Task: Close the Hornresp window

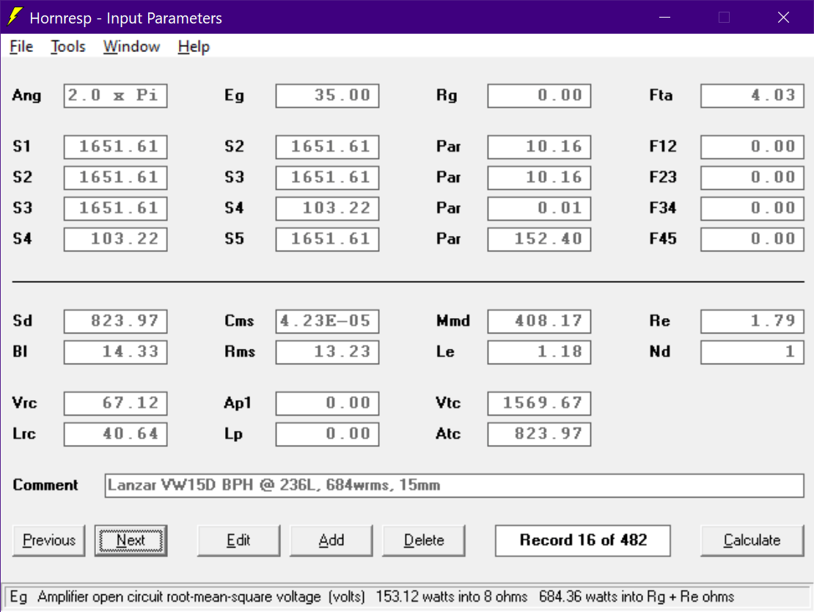Action: 783,17
